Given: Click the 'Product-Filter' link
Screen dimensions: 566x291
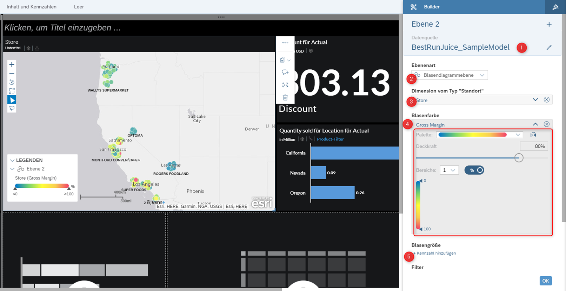Looking at the screenshot, I should (330, 139).
